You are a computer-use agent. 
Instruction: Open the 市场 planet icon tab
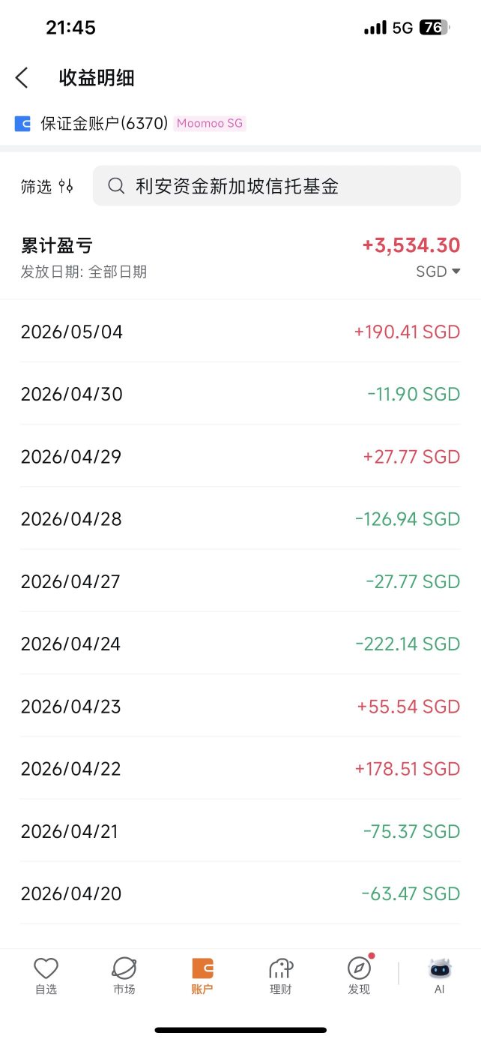tap(124, 976)
